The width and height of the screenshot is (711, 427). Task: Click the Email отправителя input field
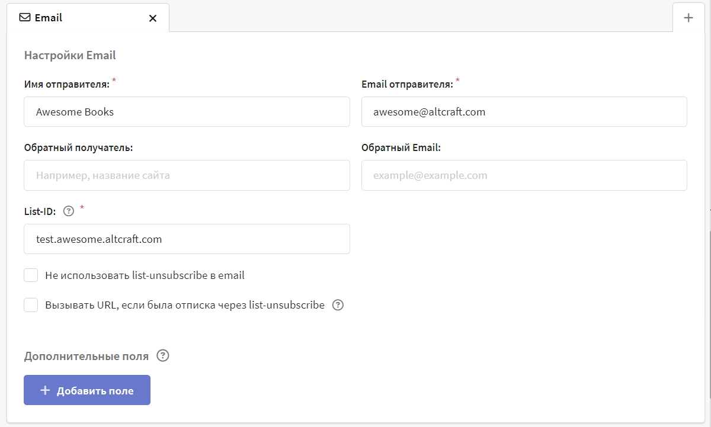tap(524, 112)
